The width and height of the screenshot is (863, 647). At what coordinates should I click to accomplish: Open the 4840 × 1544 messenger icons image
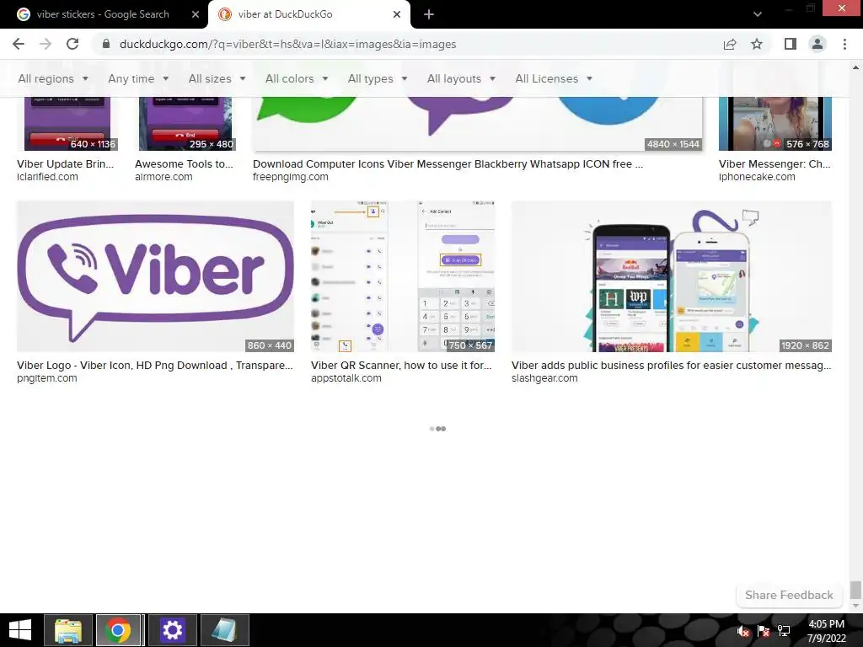tap(477, 125)
